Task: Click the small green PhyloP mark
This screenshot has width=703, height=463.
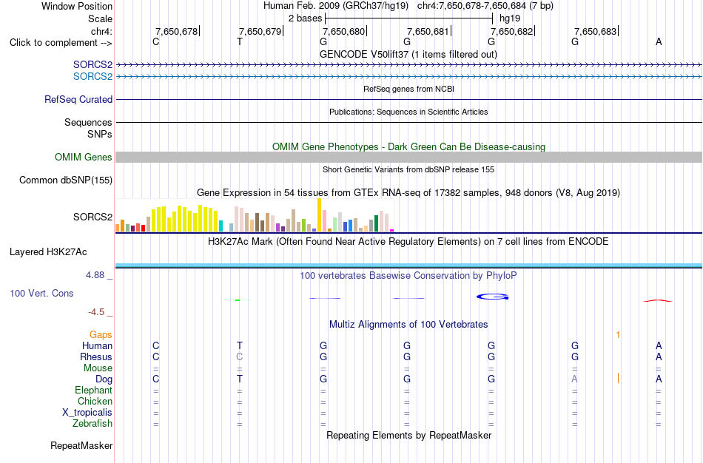Action: pos(238,300)
